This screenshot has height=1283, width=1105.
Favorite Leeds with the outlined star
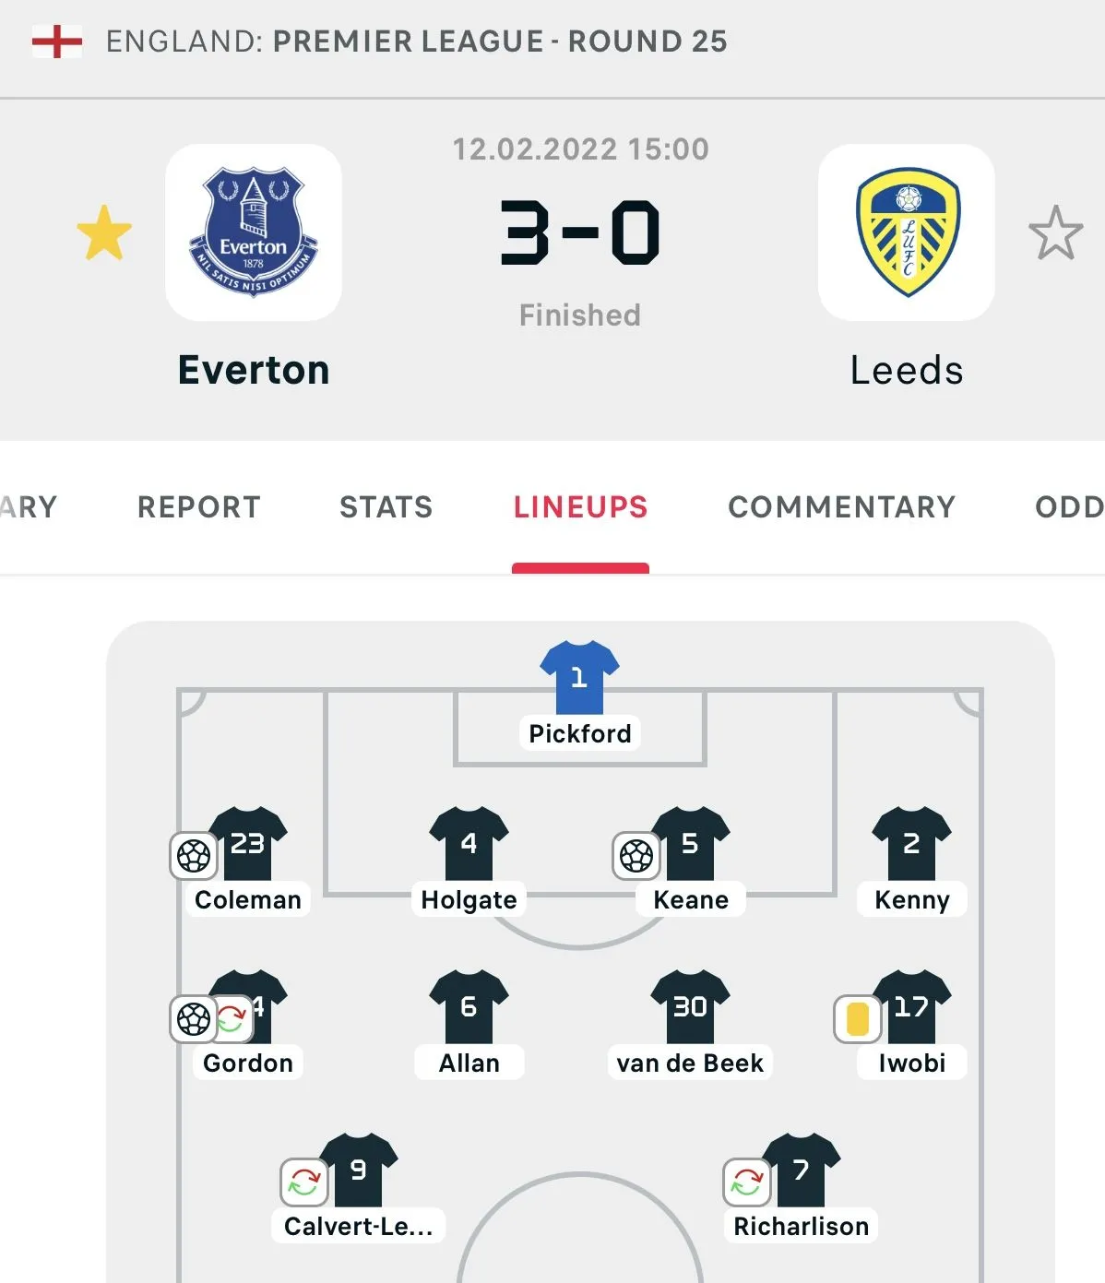click(x=1055, y=232)
